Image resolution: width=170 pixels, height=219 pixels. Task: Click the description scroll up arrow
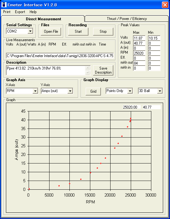pyautogui.click(x=87, y=68)
